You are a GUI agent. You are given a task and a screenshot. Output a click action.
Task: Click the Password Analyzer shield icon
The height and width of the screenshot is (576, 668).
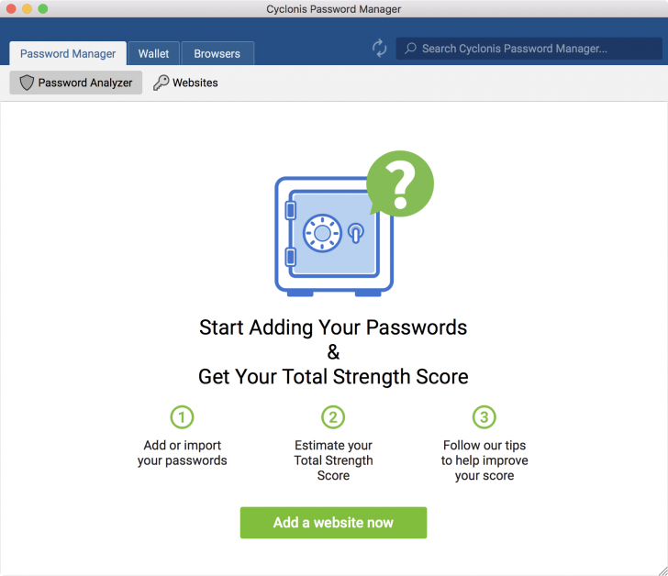[27, 83]
